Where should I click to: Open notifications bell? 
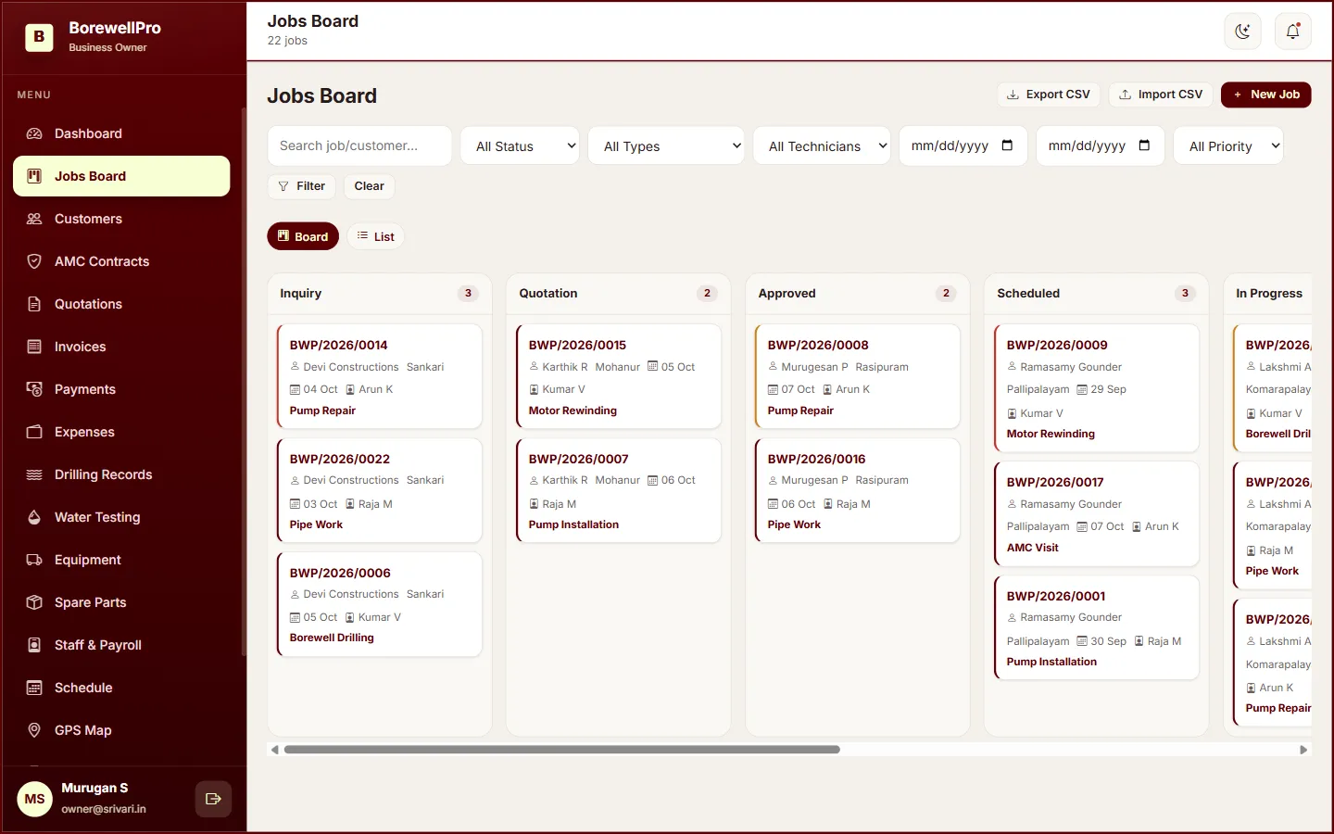pyautogui.click(x=1293, y=32)
